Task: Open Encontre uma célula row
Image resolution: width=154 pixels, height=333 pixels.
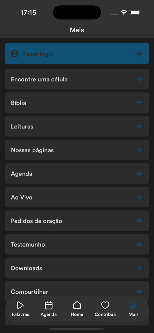Action: [x=77, y=79]
